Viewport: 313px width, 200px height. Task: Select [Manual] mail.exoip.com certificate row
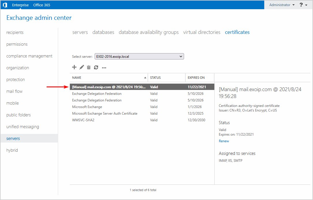[x=142, y=87]
